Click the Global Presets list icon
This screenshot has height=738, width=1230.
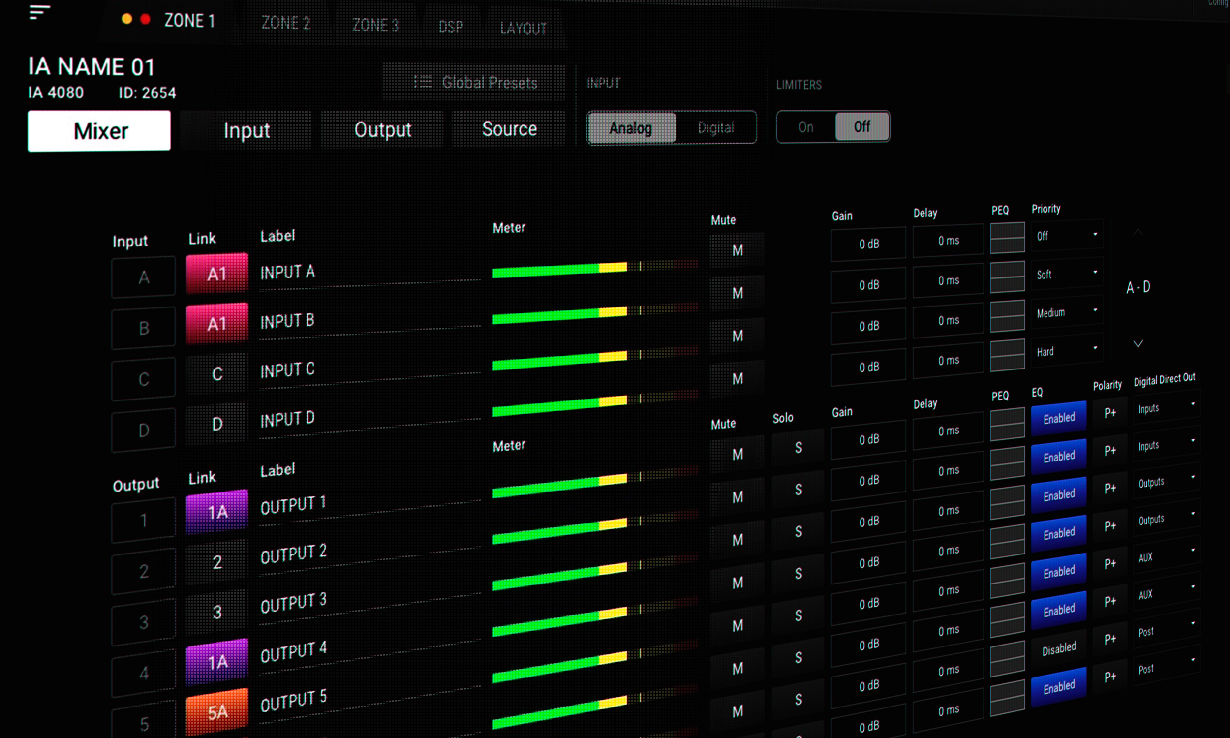click(x=423, y=82)
